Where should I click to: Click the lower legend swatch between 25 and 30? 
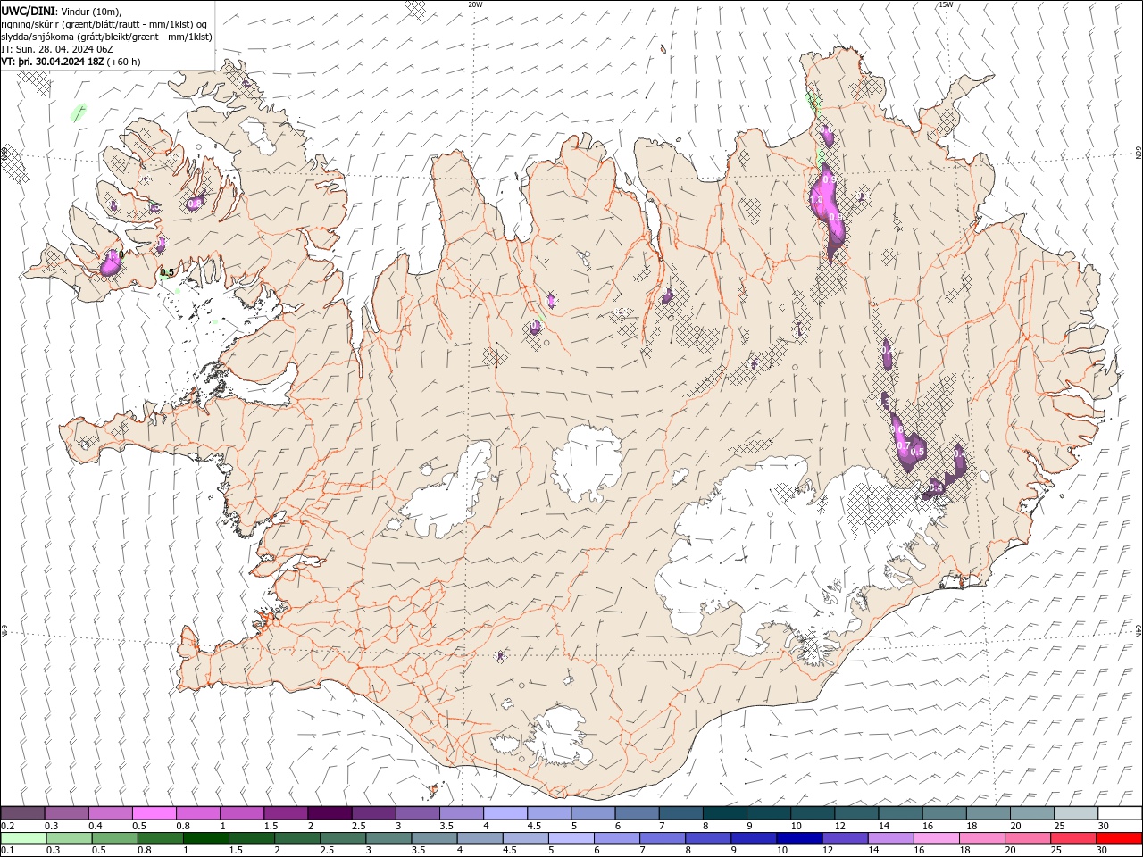[x=1072, y=838]
